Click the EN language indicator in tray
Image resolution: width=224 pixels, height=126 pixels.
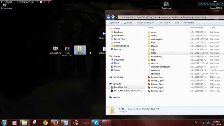[196, 122]
